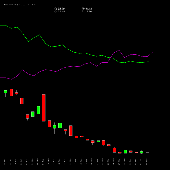Click the red candle on 14 Nov
This screenshot has width=170, height=170.
coord(71,131)
